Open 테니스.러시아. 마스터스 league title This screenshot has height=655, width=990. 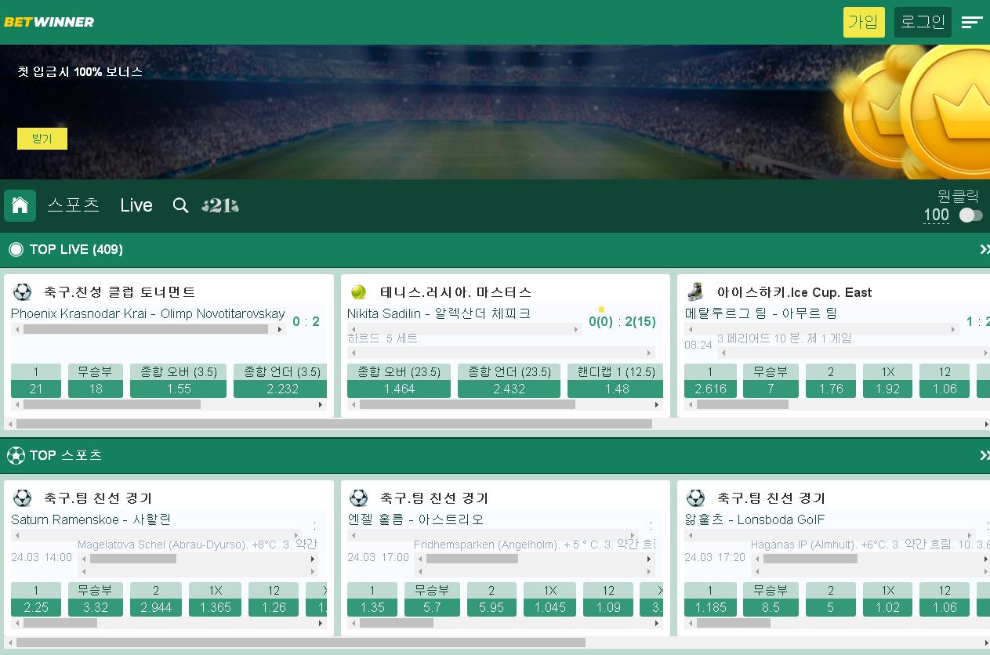(x=455, y=292)
